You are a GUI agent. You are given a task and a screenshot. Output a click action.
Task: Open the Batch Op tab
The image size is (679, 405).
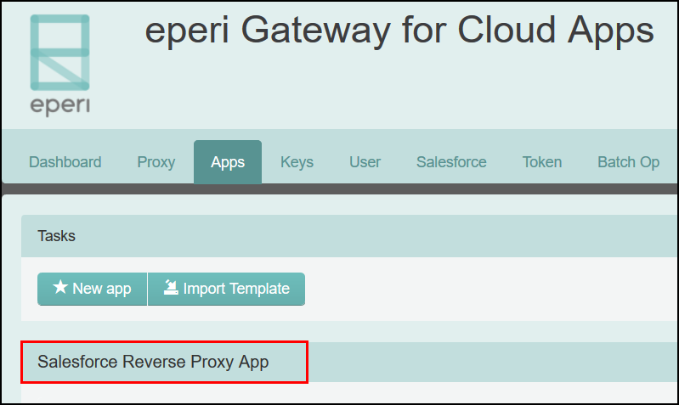[x=628, y=162]
